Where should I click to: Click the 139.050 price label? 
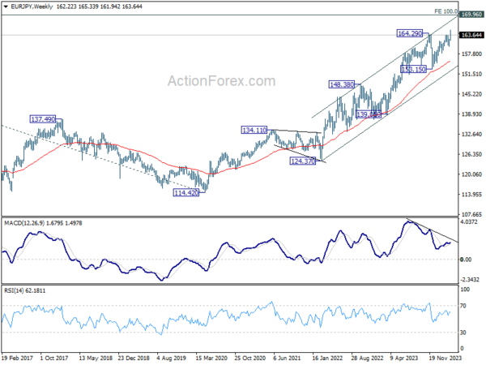coord(369,114)
